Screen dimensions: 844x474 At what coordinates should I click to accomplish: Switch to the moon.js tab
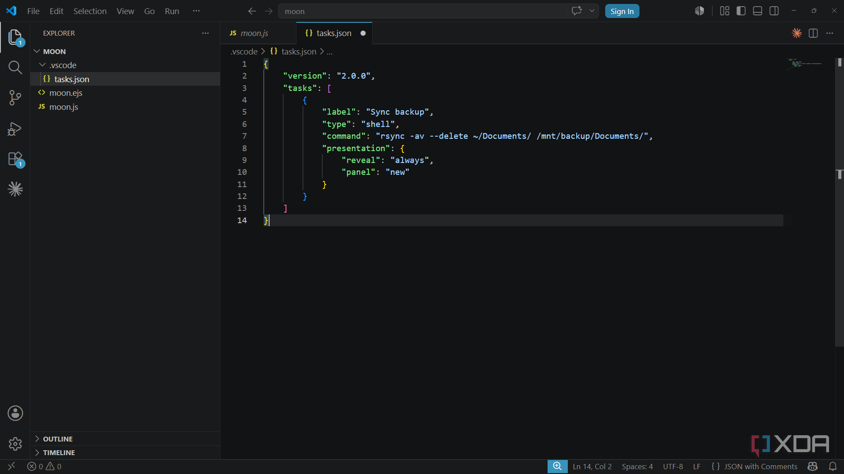[x=258, y=33]
